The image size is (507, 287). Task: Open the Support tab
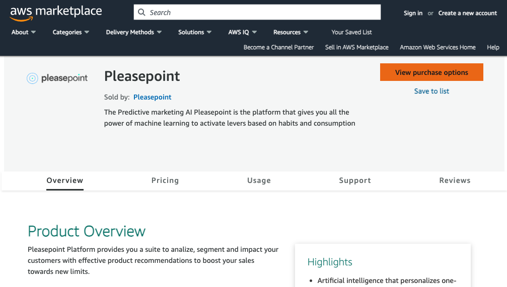(x=355, y=180)
